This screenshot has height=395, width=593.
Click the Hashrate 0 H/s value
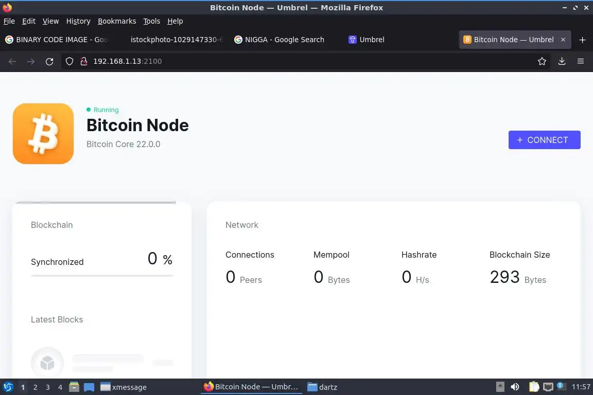click(415, 277)
